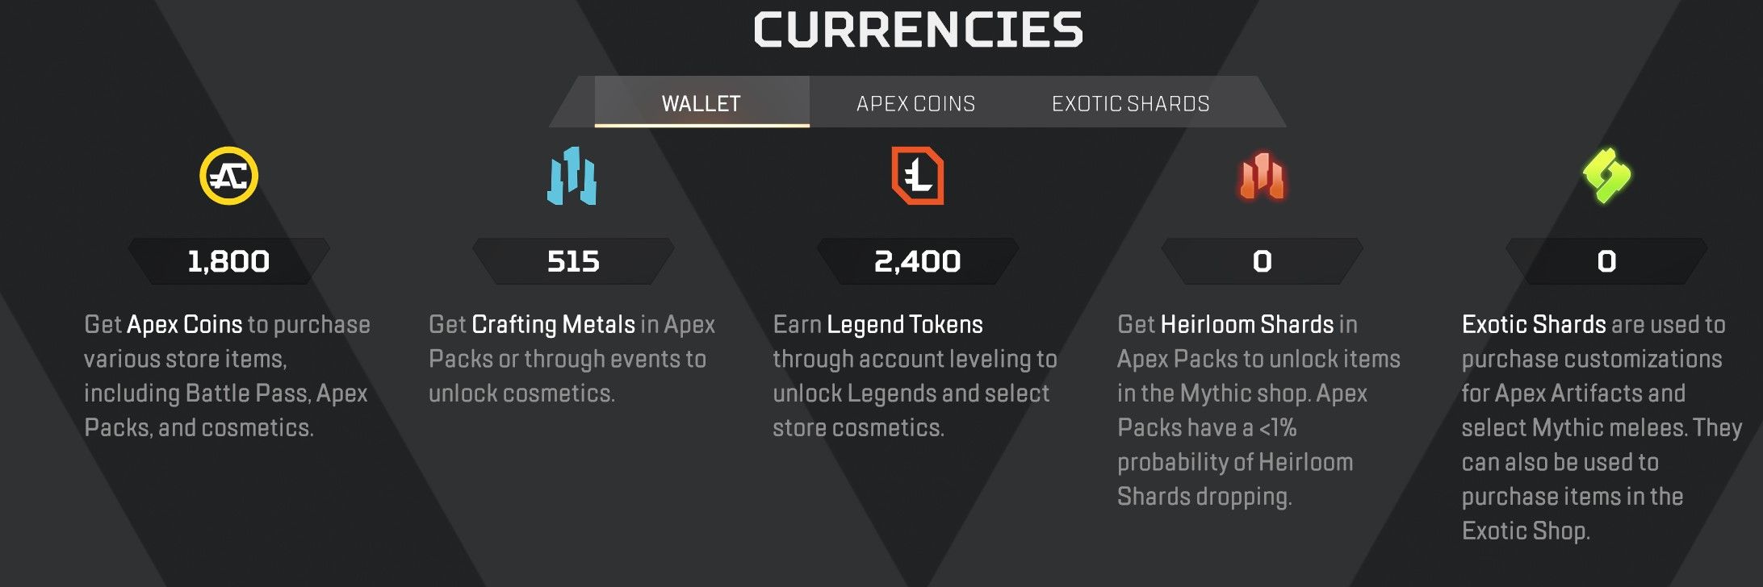Click the red Heirloom Shards icon
Image resolution: width=1763 pixels, height=587 pixels.
pos(1262,176)
